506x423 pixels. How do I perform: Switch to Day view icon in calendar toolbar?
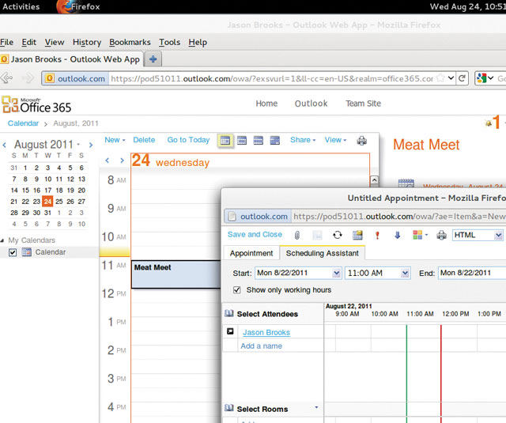(x=225, y=141)
